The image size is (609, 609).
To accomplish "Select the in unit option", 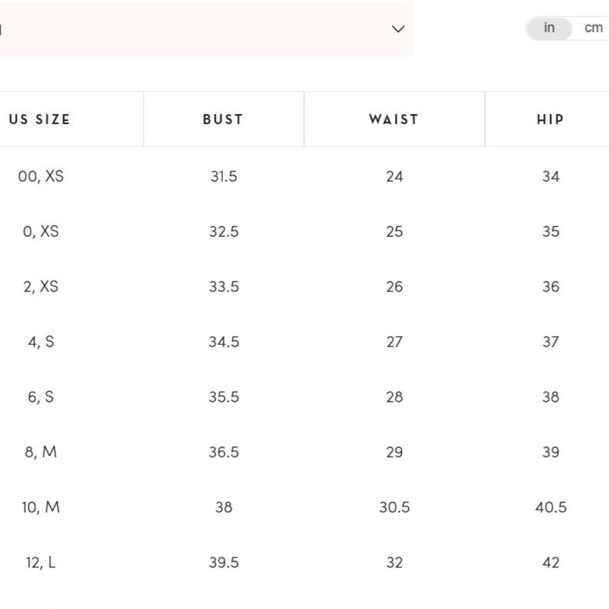I will [549, 28].
